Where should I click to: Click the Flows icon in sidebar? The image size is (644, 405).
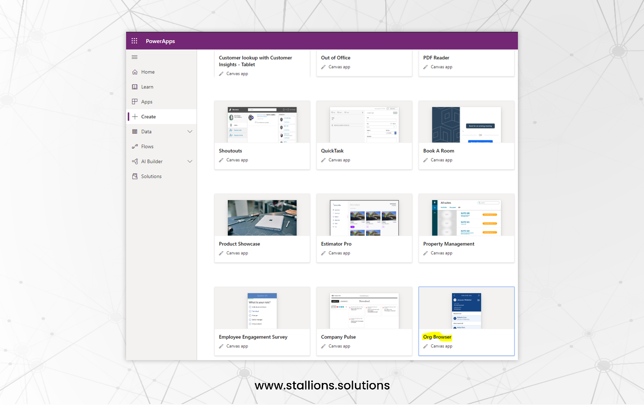(x=135, y=147)
